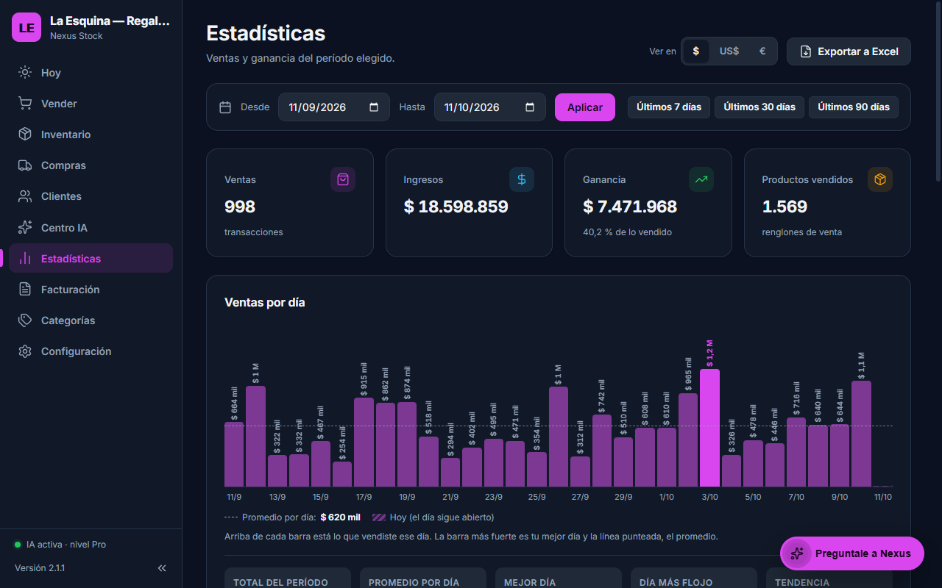Collapse the sidebar with the double chevron
942x588 pixels.
162,568
